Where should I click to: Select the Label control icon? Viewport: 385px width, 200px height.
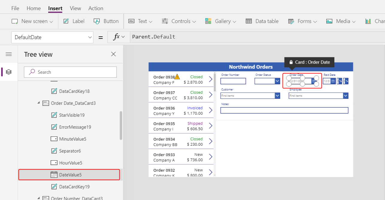(66, 21)
